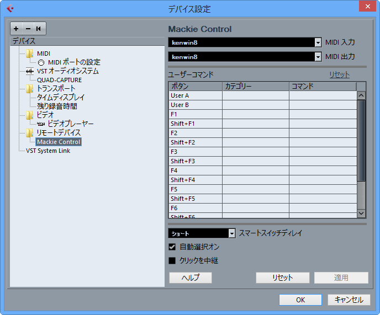The image size is (380, 315).
Task: Click the キャンセル button
Action: pos(349,300)
